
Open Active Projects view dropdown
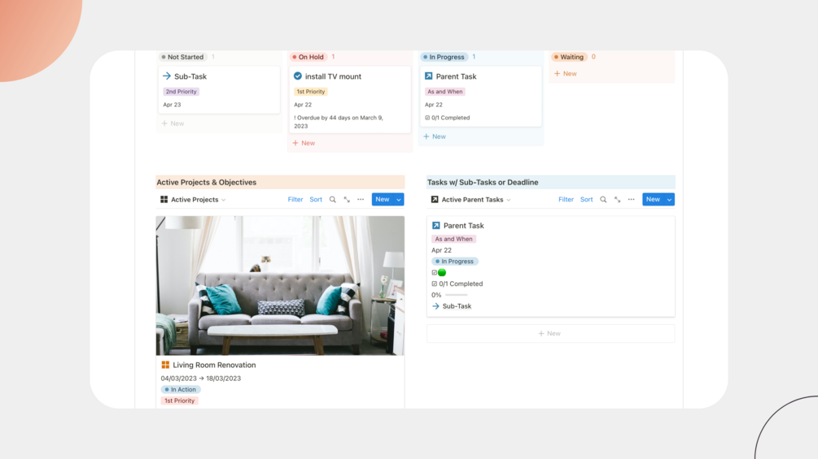coord(223,200)
